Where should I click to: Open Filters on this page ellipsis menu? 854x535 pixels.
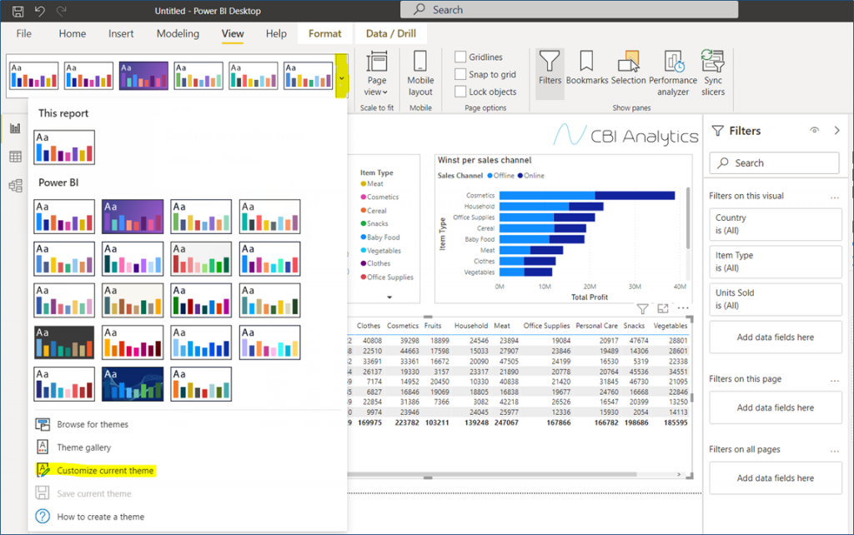pos(834,380)
